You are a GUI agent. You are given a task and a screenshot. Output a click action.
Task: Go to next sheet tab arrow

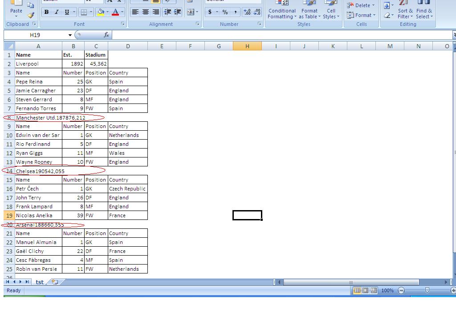[20, 282]
